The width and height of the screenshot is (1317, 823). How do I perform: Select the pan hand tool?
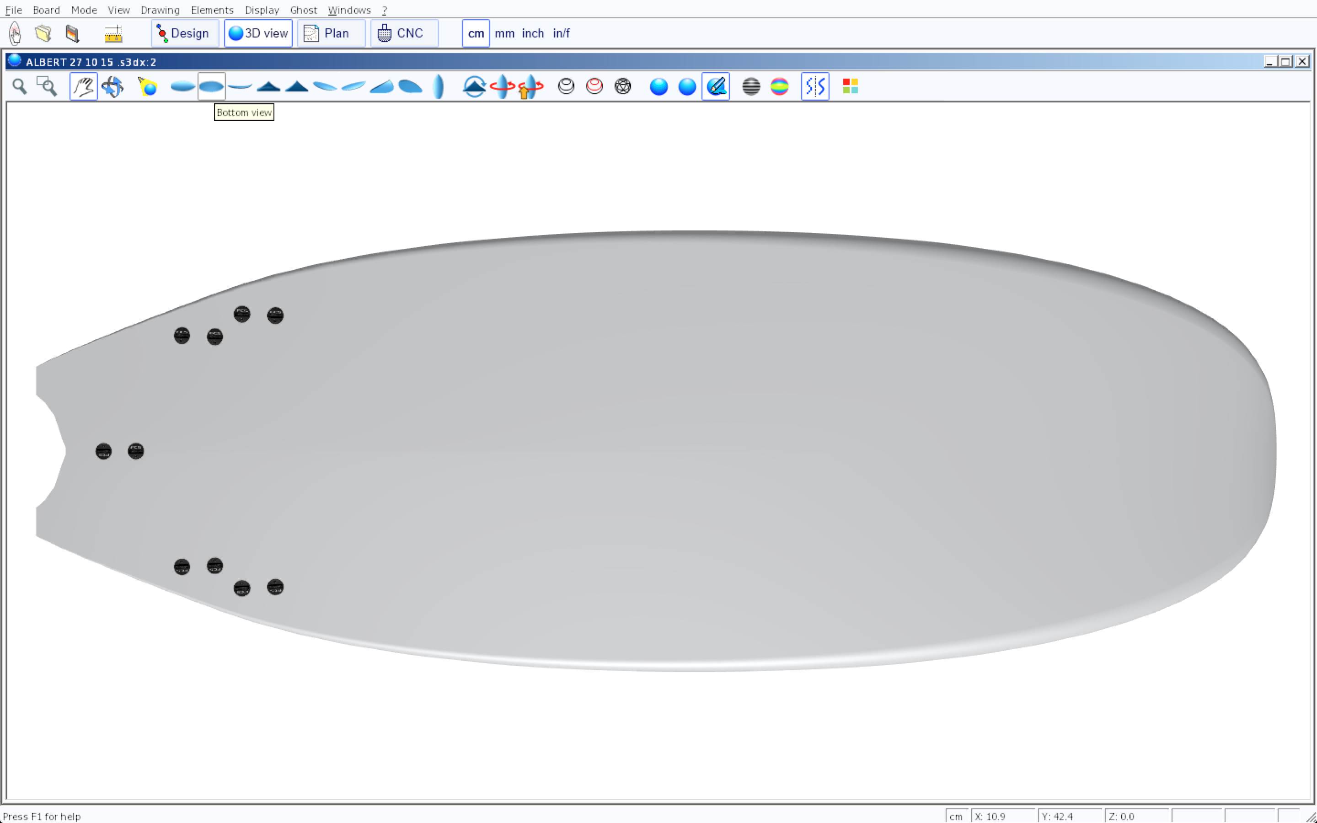(83, 86)
